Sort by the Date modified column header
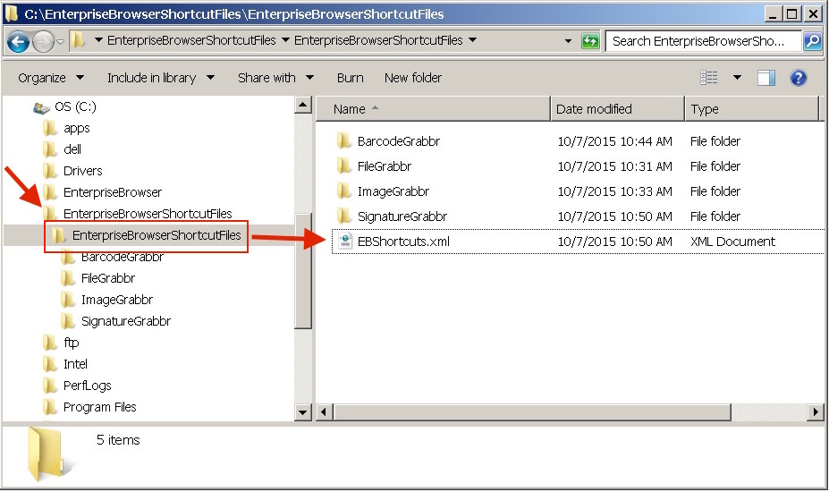 coord(594,109)
